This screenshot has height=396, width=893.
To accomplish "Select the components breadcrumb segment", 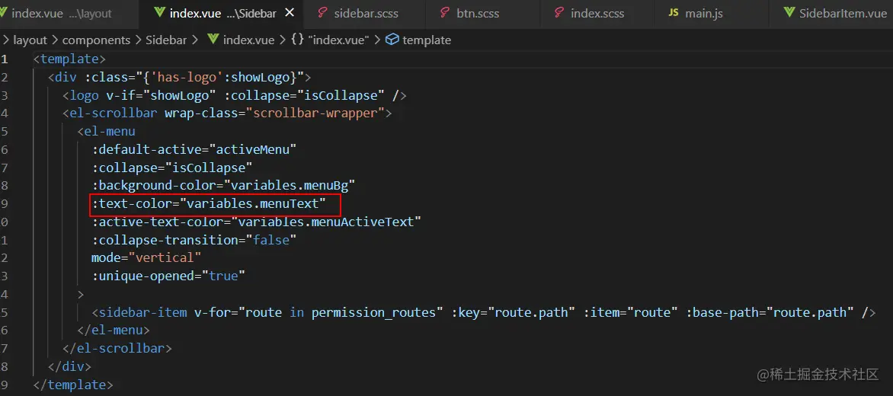I will click(x=96, y=40).
